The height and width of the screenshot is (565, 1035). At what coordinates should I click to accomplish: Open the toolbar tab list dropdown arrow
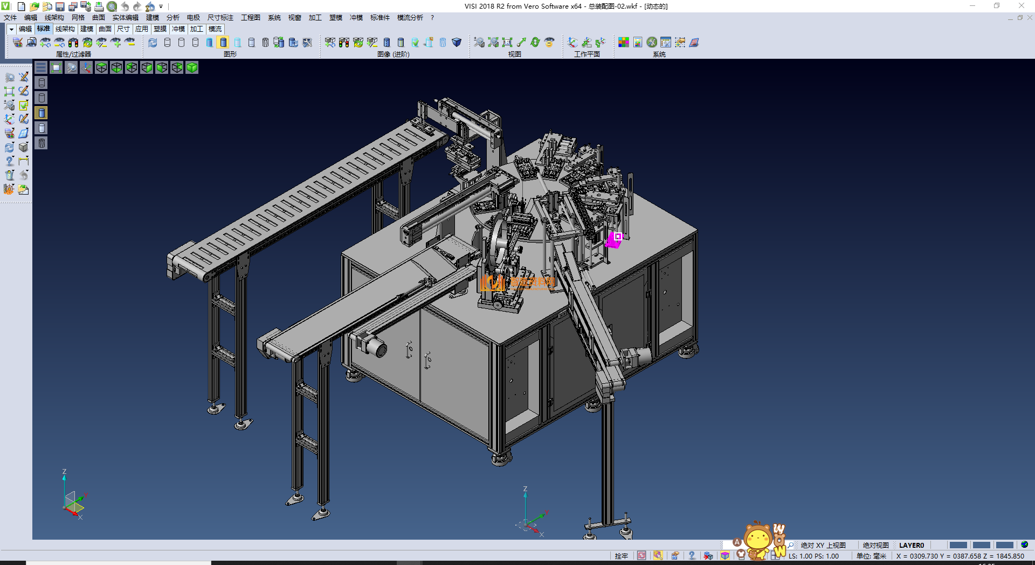(x=11, y=29)
